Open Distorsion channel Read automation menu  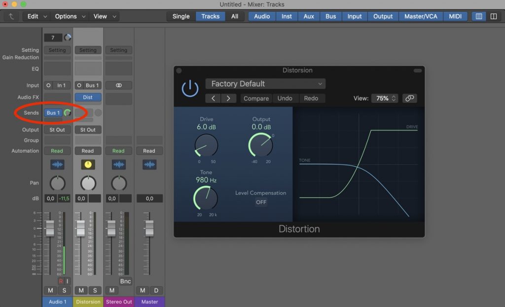point(88,151)
